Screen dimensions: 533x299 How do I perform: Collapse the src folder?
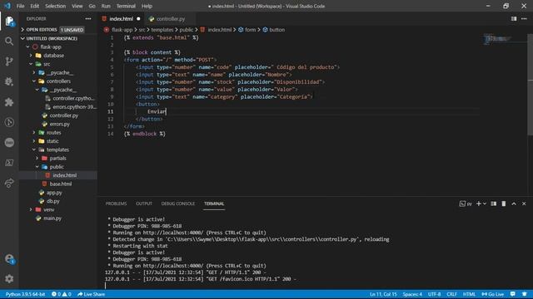point(47,64)
